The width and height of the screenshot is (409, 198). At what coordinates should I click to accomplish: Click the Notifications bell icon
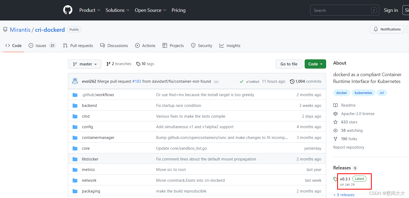[x=376, y=29]
